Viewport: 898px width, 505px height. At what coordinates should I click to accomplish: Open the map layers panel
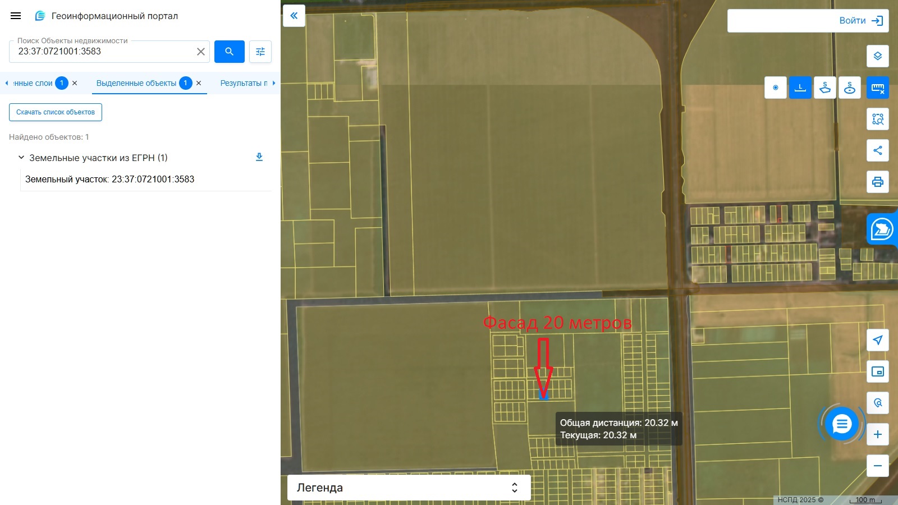[x=877, y=56]
